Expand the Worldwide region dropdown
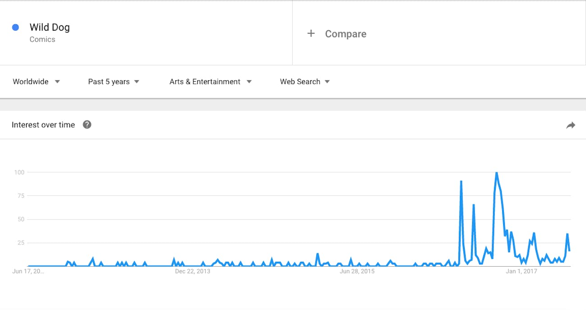The width and height of the screenshot is (586, 310). (x=36, y=82)
